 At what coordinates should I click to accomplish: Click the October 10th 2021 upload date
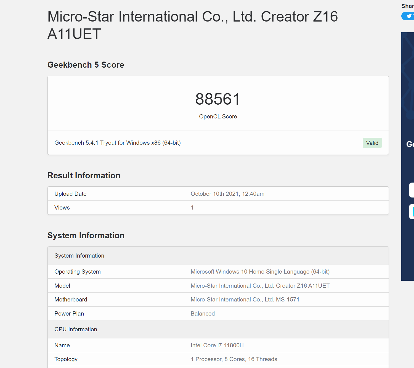pos(227,194)
